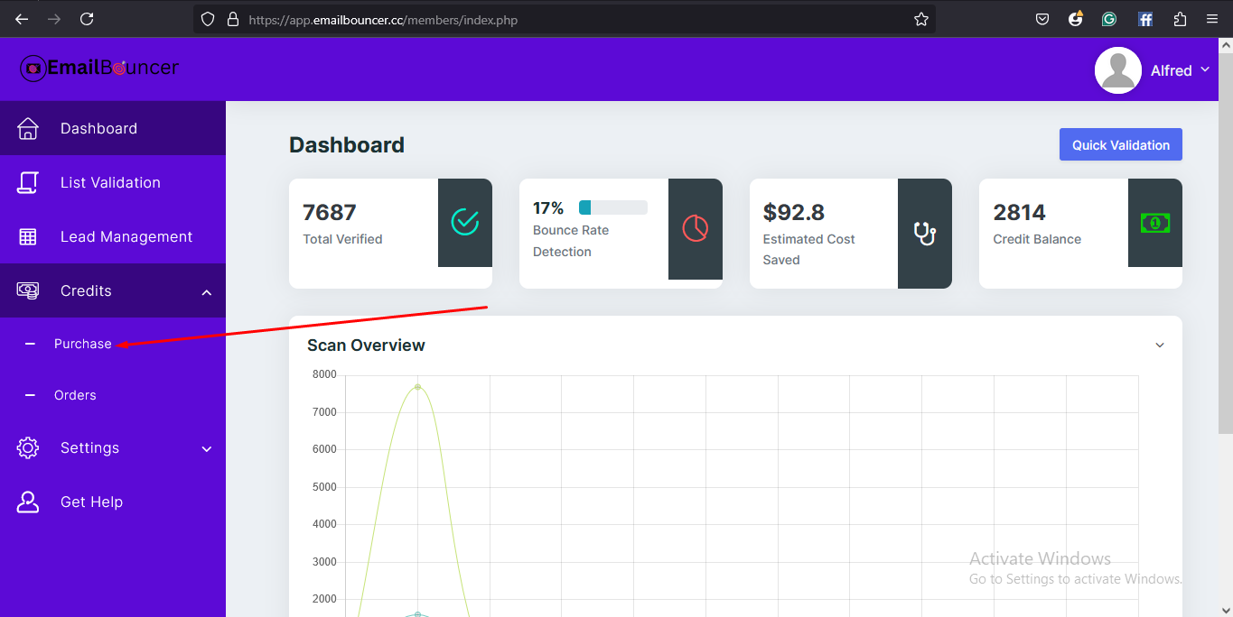Click the browser address bar URL
Viewport: 1233px width, 617px height.
click(383, 19)
